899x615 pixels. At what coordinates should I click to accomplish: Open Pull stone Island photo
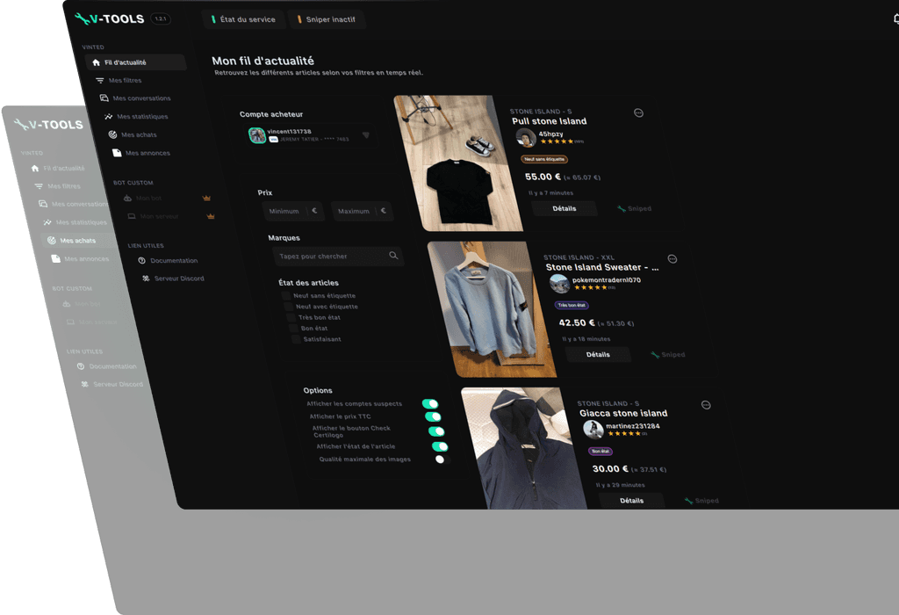click(x=458, y=163)
